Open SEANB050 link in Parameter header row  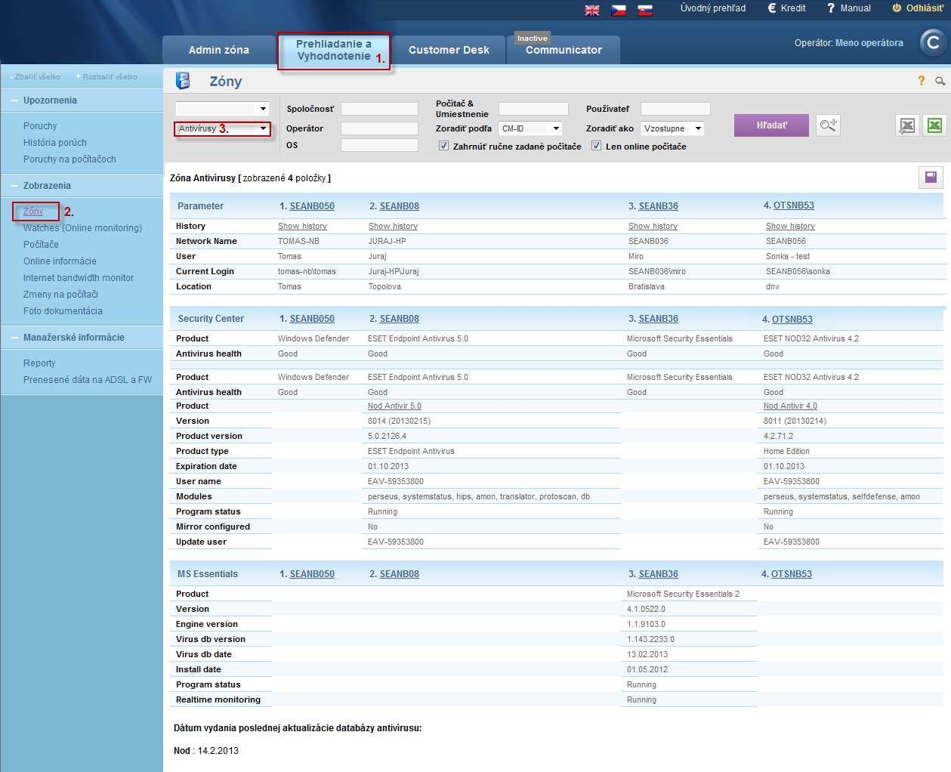[x=312, y=206]
